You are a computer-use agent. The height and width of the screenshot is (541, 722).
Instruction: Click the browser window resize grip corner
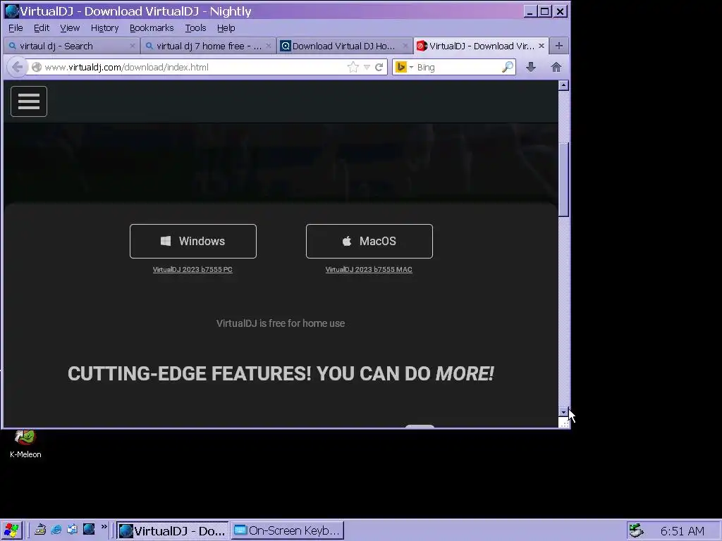click(563, 423)
